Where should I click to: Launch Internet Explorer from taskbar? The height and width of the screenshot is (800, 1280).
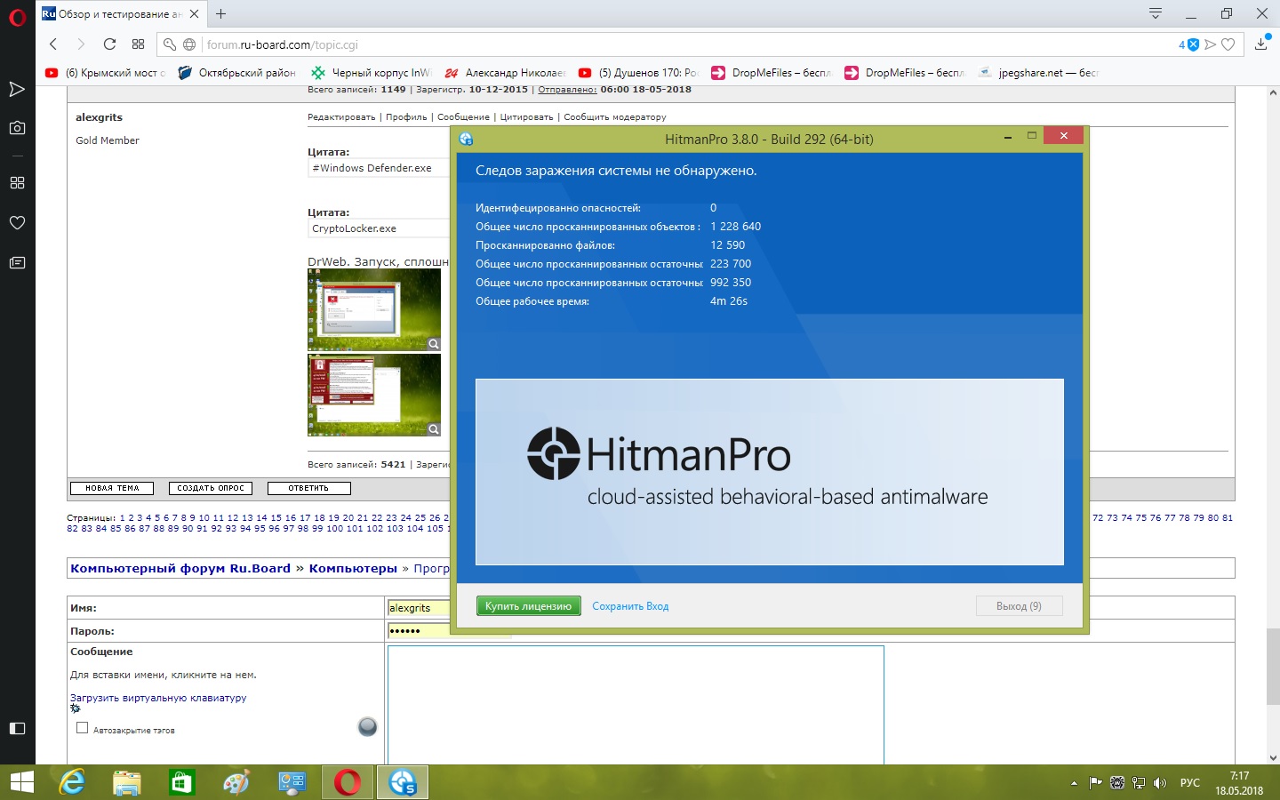point(72,782)
